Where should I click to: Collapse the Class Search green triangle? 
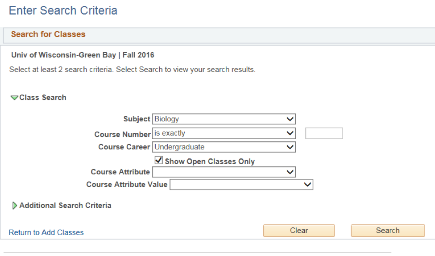point(14,98)
